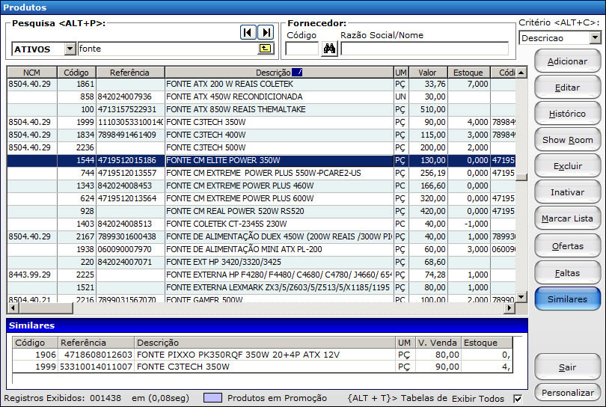Select FONTE CM REAL POWER 520W RS520
Screen dimensions: 606x407
click(x=261, y=212)
